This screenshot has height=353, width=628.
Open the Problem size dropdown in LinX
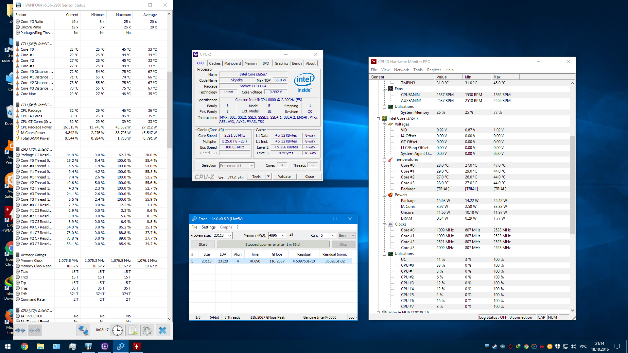(x=230, y=236)
